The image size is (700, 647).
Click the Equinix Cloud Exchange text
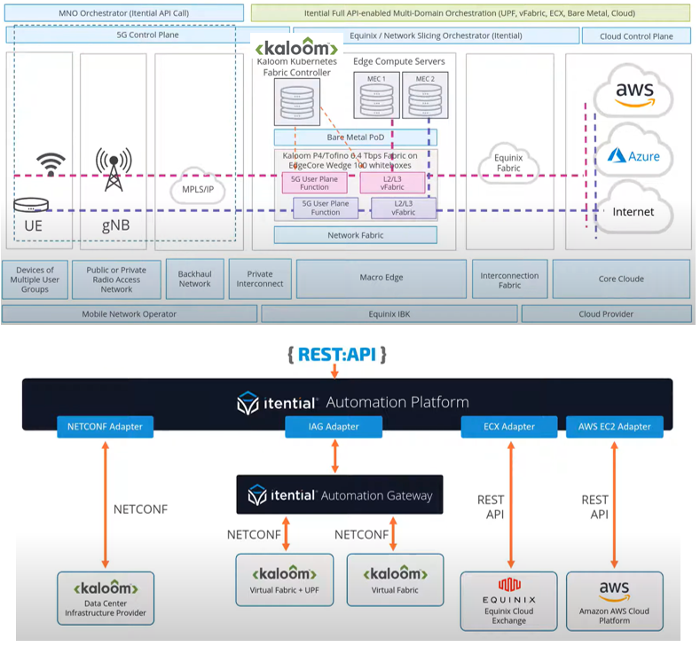click(x=509, y=616)
